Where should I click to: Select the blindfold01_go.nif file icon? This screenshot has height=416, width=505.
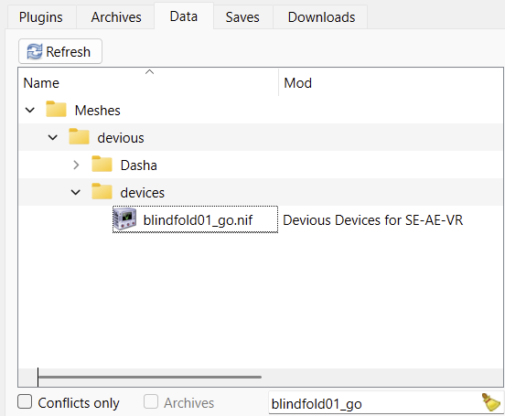(x=124, y=219)
